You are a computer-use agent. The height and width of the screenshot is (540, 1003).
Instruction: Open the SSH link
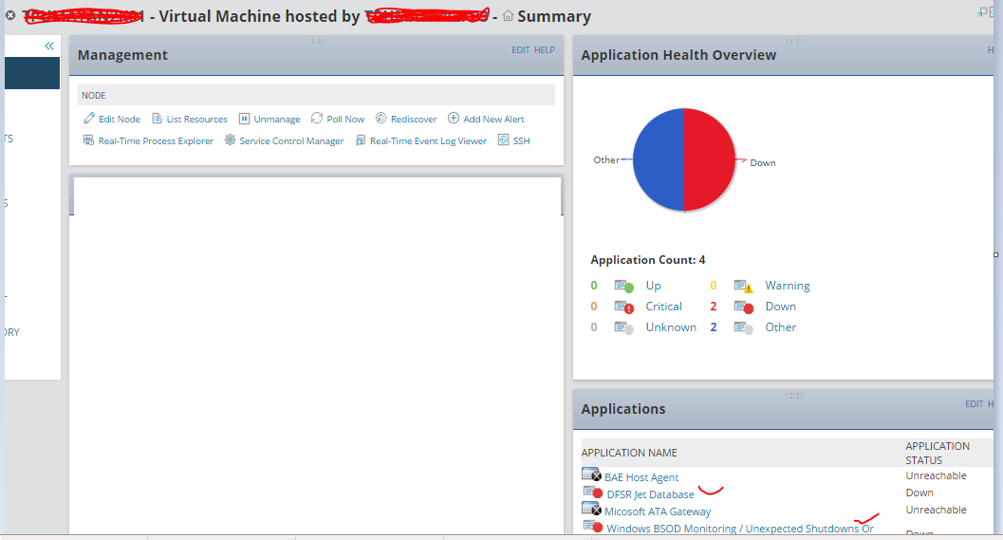[x=521, y=140]
